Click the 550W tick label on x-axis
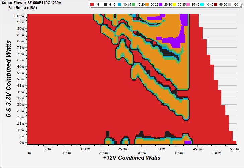This screenshot has height=168, width=244. click(x=235, y=150)
